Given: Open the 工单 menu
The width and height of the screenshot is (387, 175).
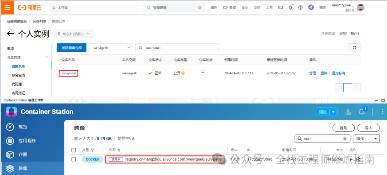Looking at the screenshot, I should click(x=269, y=7).
